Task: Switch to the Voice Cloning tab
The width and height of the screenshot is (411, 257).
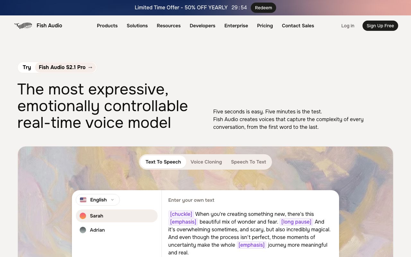Action: pos(206,162)
